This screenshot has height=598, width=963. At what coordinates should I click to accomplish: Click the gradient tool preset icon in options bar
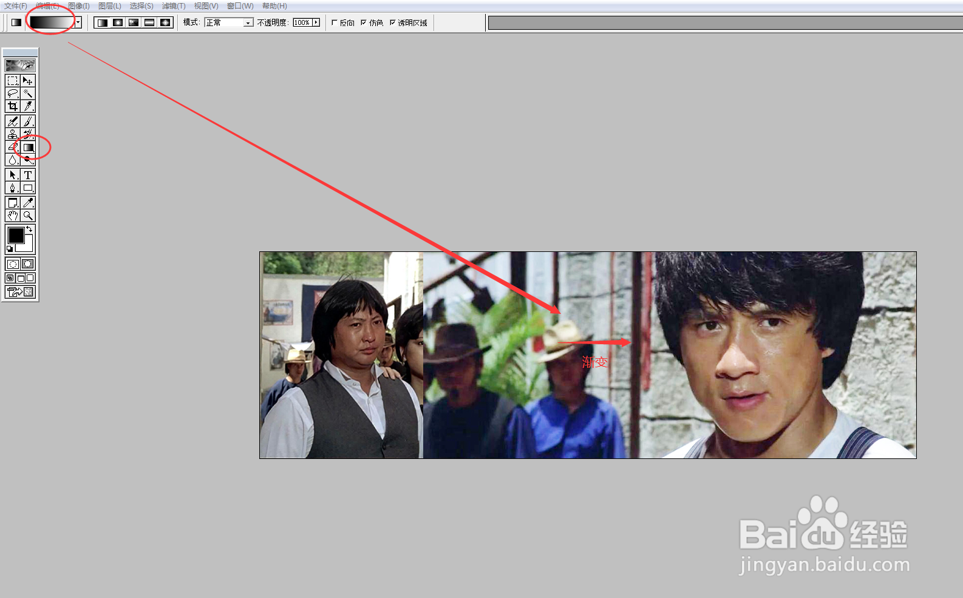coord(16,22)
